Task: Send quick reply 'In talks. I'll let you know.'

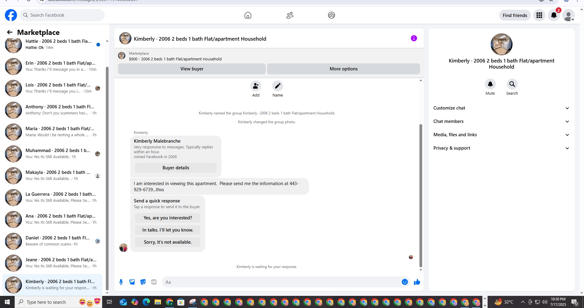Action: [168, 230]
